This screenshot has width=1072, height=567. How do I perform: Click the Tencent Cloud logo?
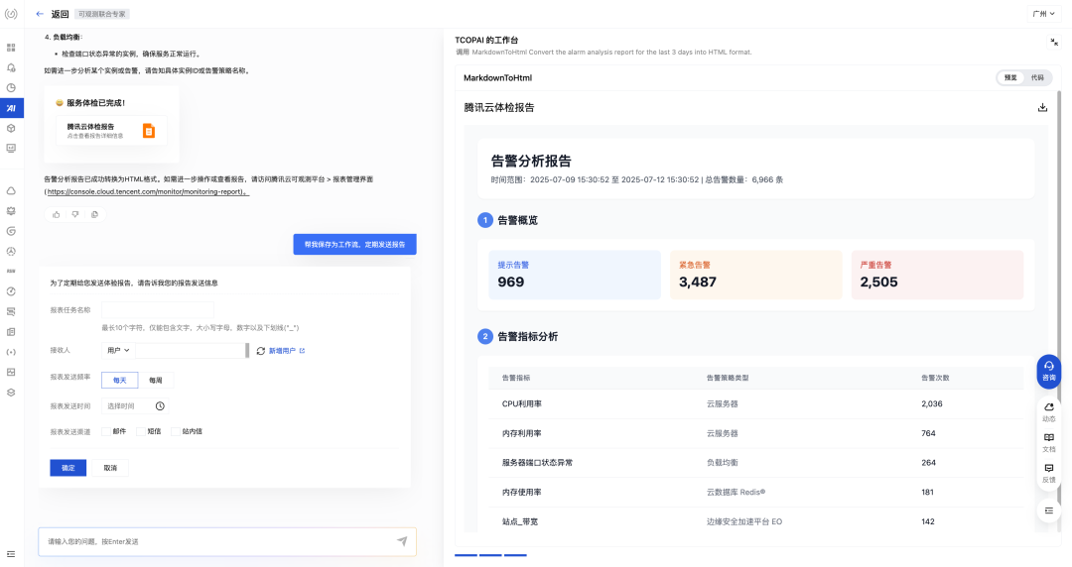click(11, 14)
